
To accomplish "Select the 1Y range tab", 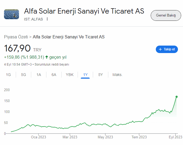I will [85, 75].
